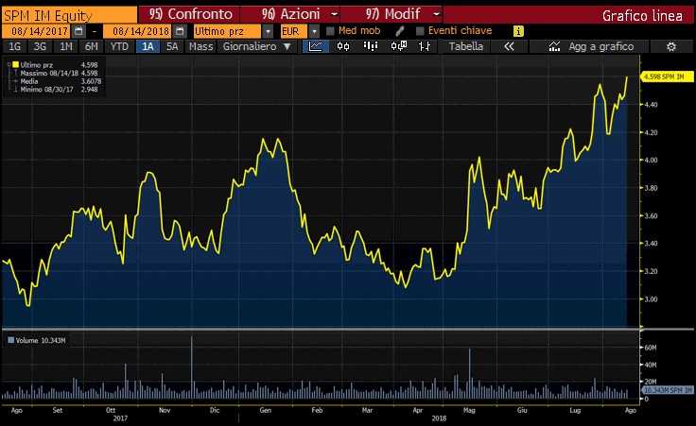Click the yellow info icon
This screenshot has width=696, height=426.
tap(518, 31)
